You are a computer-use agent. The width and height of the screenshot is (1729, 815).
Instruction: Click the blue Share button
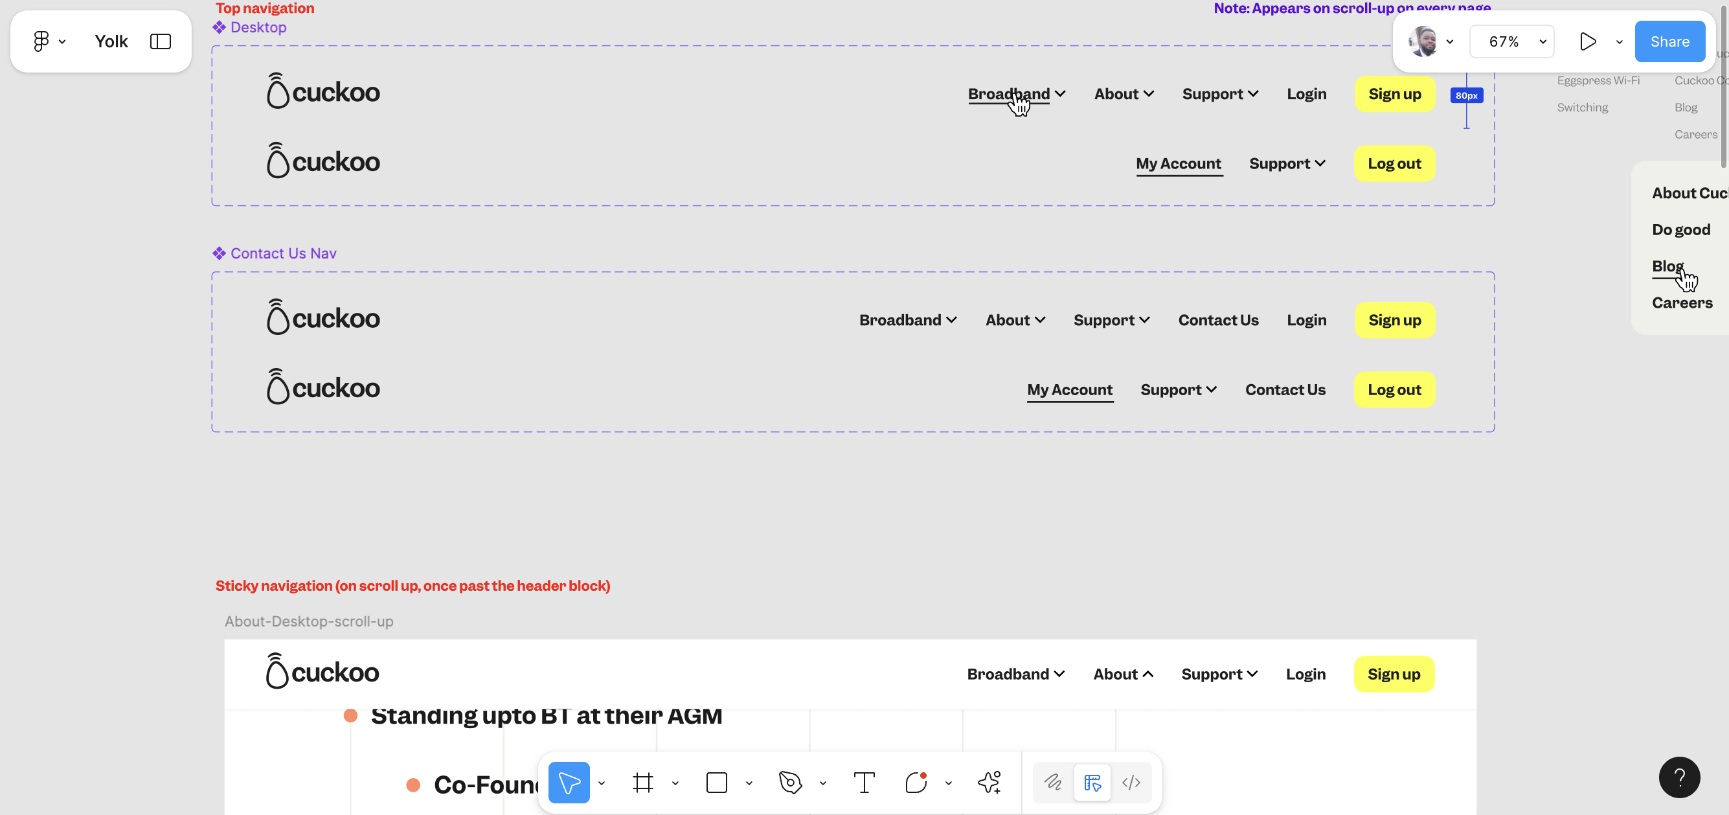tap(1669, 41)
